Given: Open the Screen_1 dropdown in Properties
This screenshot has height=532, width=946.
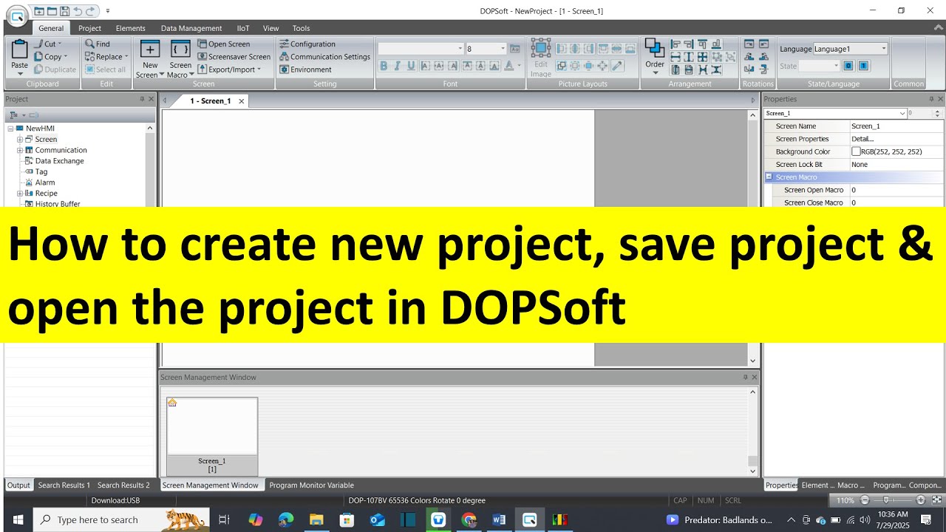Looking at the screenshot, I should 902,113.
